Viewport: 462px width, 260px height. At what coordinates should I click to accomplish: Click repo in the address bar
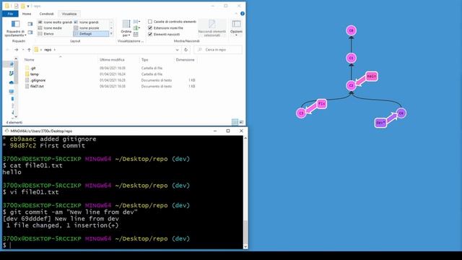[48, 50]
